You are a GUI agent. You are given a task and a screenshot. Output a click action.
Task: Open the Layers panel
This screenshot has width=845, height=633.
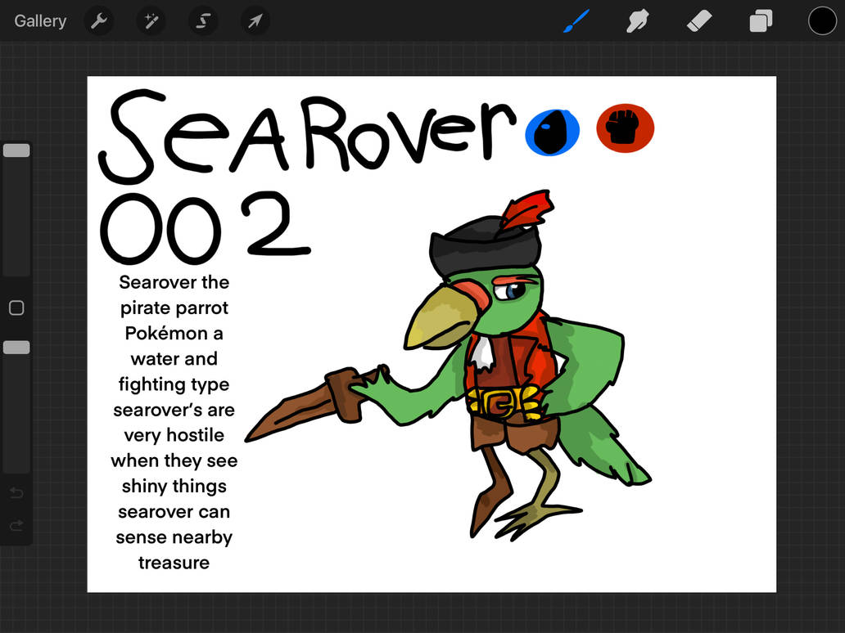point(761,21)
